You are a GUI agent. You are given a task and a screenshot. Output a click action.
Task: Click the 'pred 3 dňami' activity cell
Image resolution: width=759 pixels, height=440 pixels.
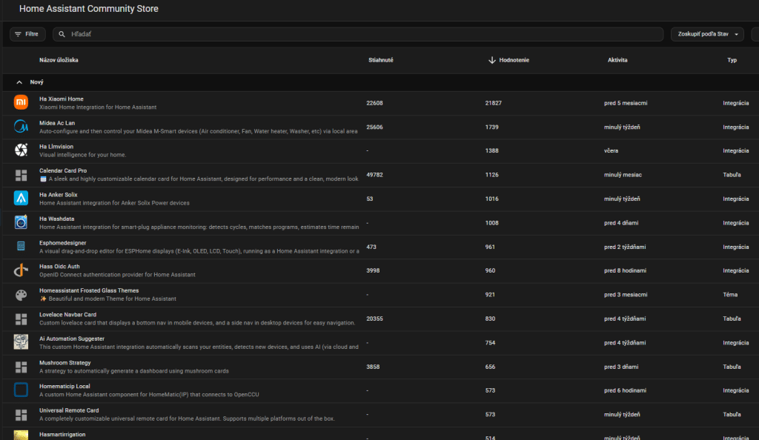[x=621, y=367]
